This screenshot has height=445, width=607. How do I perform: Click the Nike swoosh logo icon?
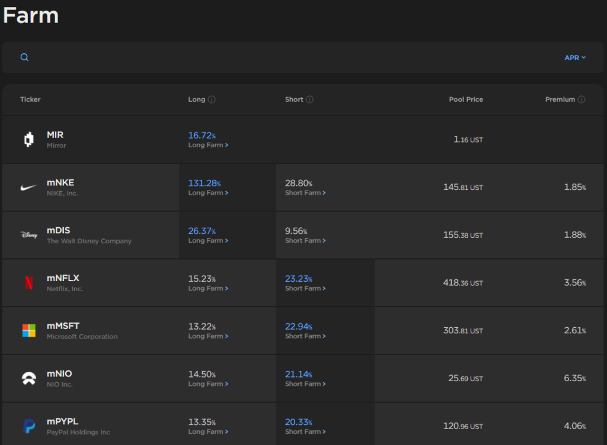tap(28, 188)
